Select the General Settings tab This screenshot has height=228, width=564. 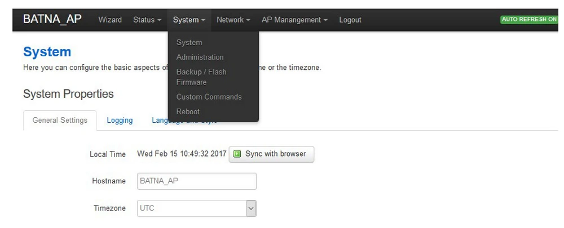click(x=60, y=120)
